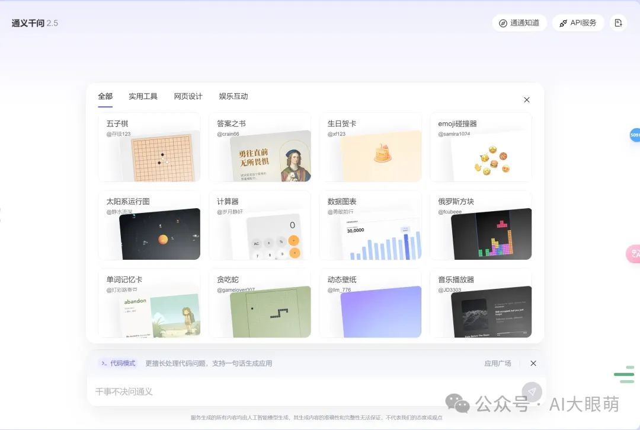Open the 动态壁纸 app card
Screen dimensions: 640x430
(x=370, y=303)
